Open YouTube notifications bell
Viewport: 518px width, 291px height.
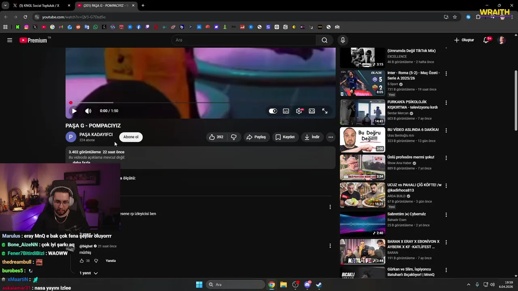[486, 40]
